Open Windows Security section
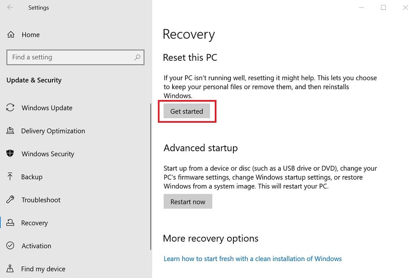The width and height of the screenshot is (413, 278). point(48,154)
